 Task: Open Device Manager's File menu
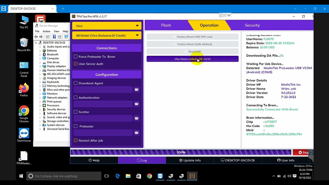(37, 31)
